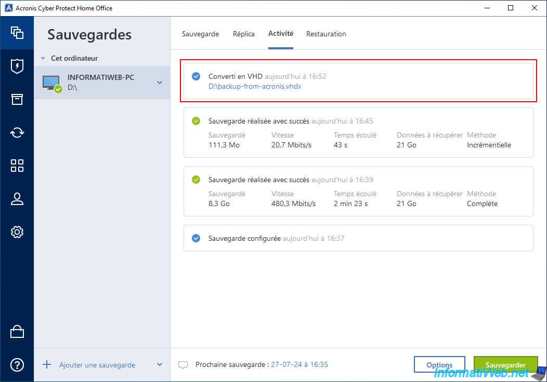Open the Protection shield icon

[17, 66]
